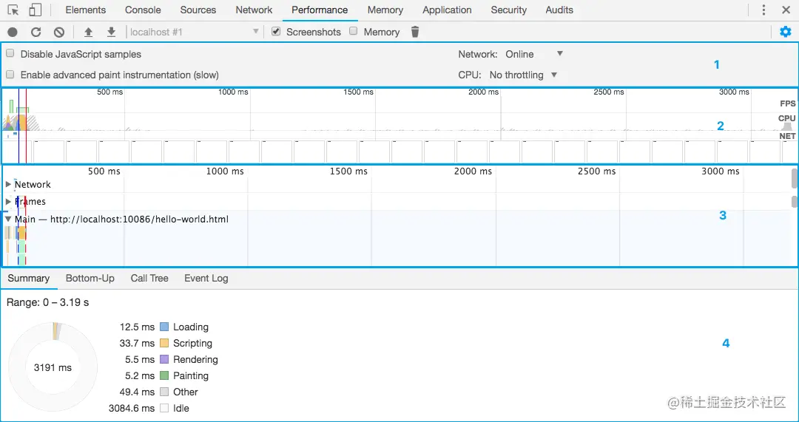Viewport: 799px width, 422px height.
Task: Switch to the Elements tab
Action: point(86,10)
